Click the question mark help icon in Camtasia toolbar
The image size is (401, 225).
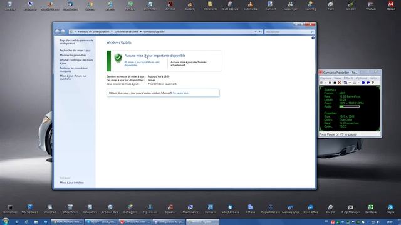point(373,82)
